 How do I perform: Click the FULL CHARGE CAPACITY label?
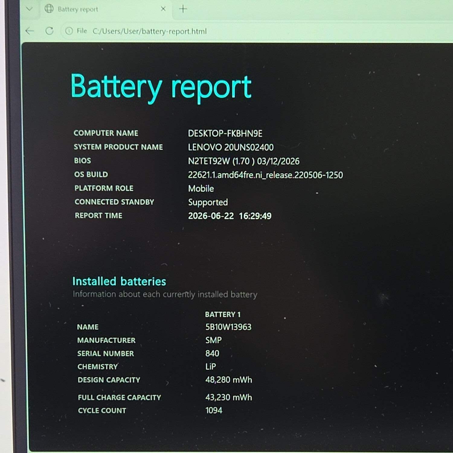click(120, 397)
